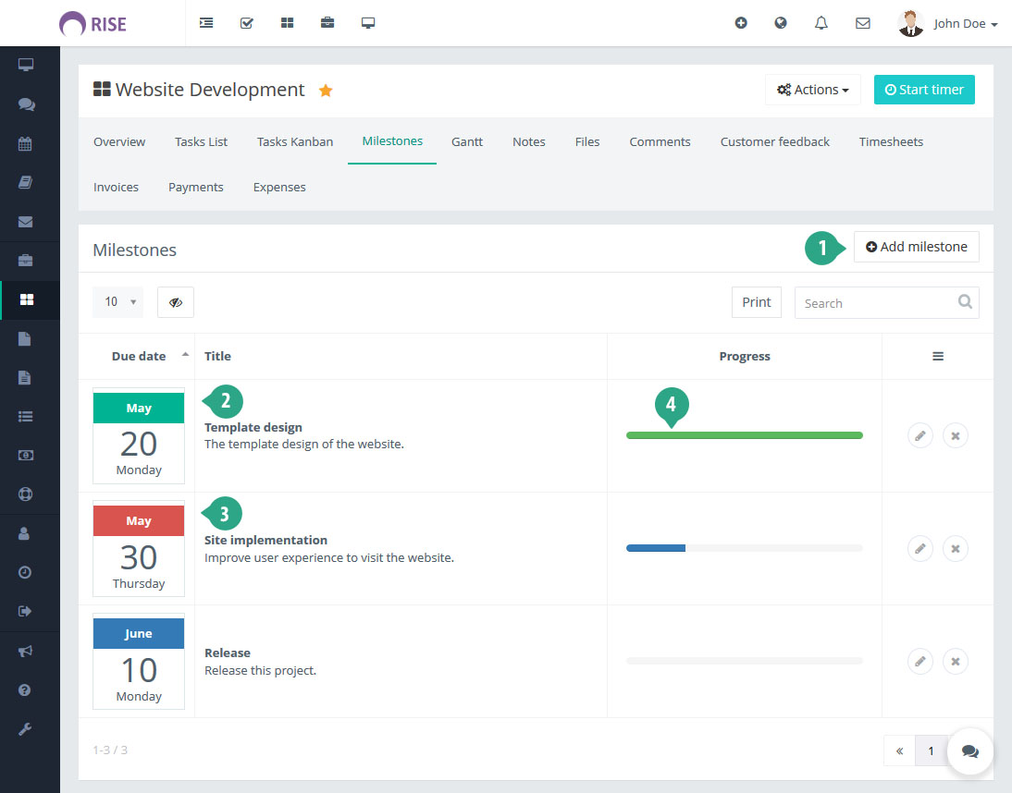
Task: Toggle the orange favorite star for project
Action: (x=326, y=91)
